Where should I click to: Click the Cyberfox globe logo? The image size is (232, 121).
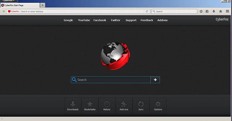(x=116, y=56)
